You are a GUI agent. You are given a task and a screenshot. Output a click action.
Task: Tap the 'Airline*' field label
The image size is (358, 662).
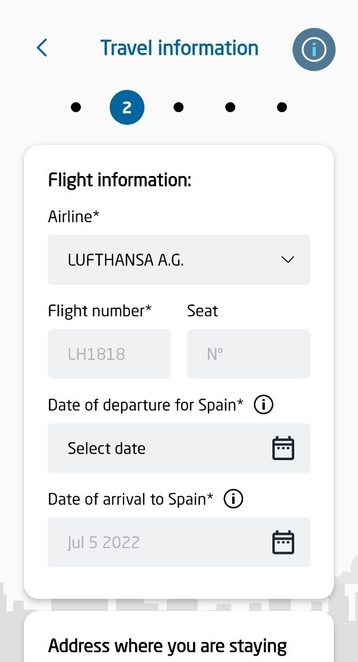click(74, 217)
